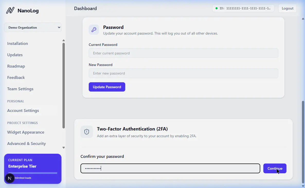Go to Updates in the sidebar
305x188 pixels.
pos(15,55)
